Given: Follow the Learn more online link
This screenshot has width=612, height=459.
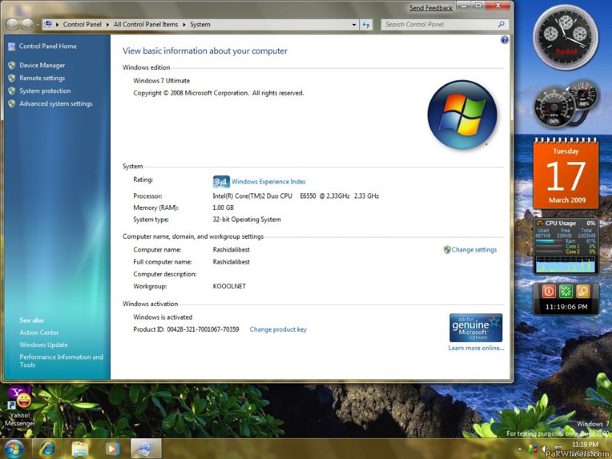Looking at the screenshot, I should (x=476, y=348).
